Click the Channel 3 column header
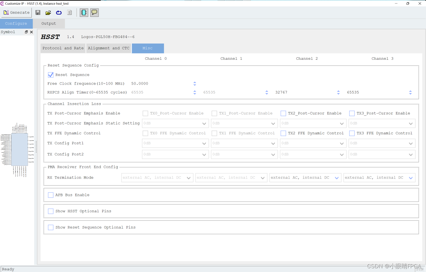This screenshot has width=426, height=272. [383, 58]
